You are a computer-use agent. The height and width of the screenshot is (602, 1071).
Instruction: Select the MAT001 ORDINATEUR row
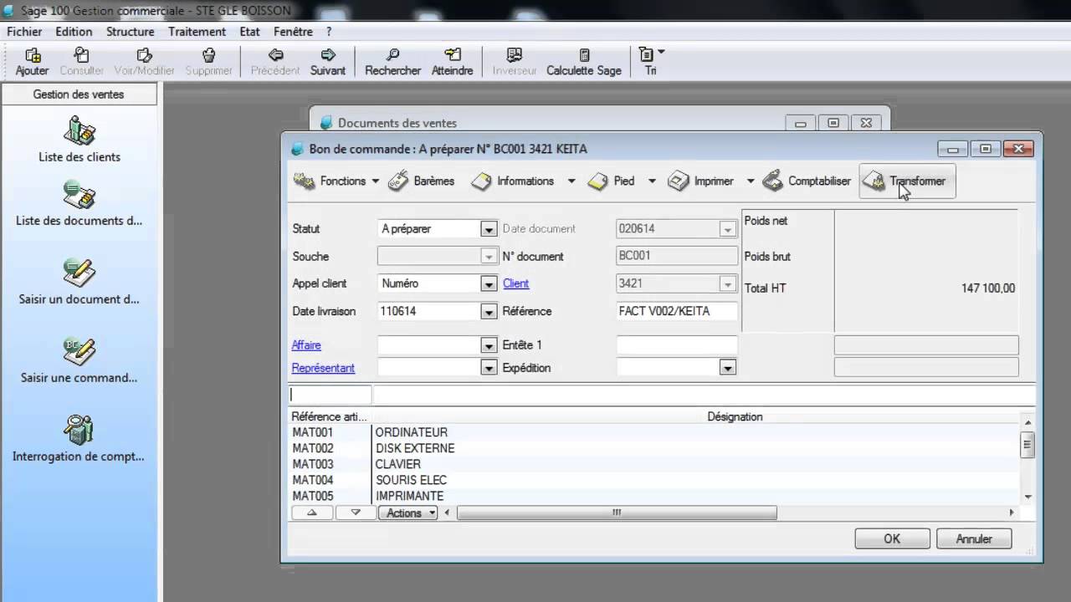[x=654, y=432]
